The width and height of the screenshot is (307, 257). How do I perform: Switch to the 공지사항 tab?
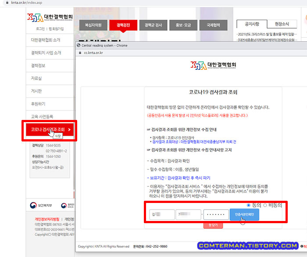click(x=252, y=24)
